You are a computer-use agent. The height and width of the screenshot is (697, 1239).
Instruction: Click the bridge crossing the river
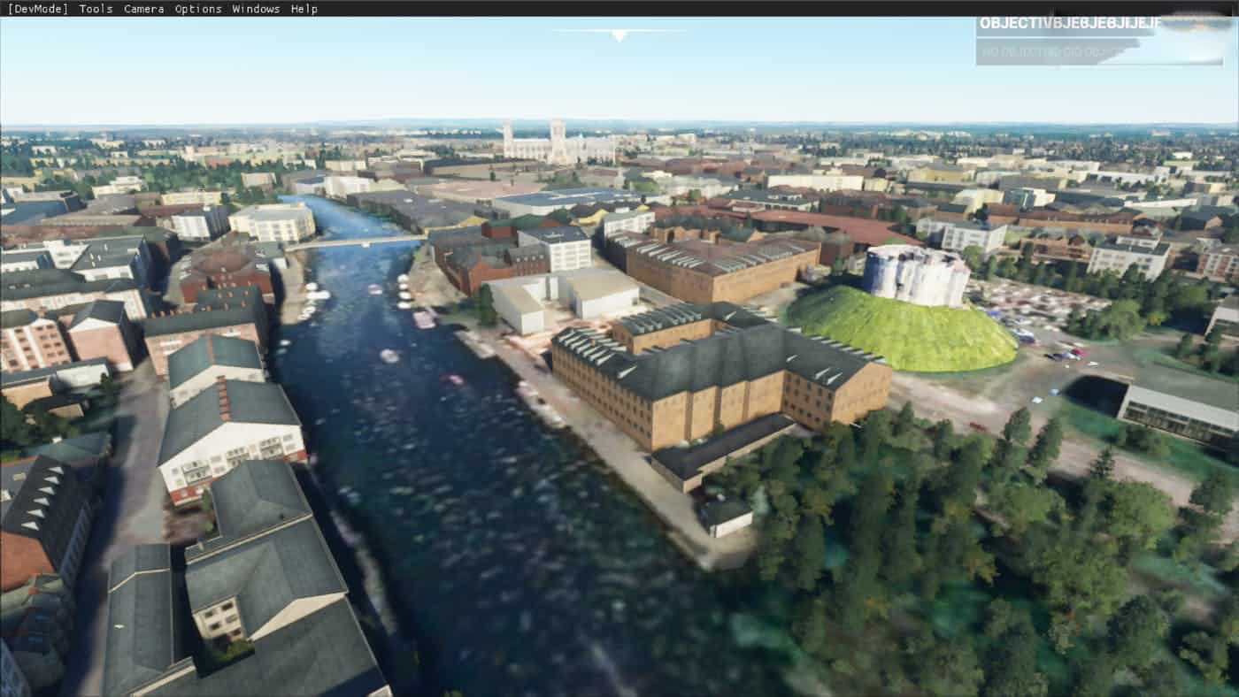(354, 242)
